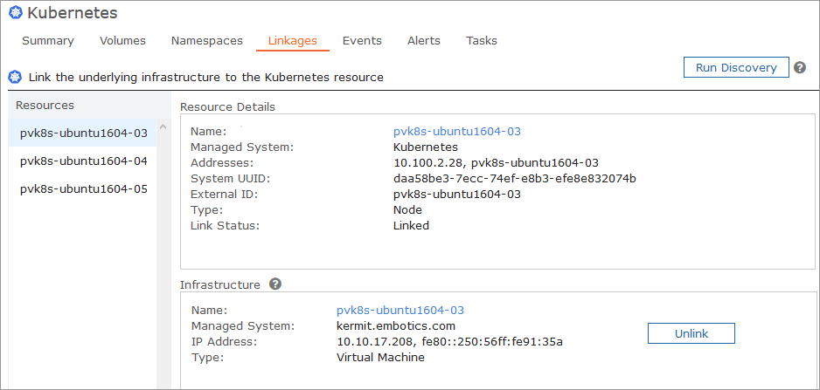View the Events tab
Image resolution: width=820 pixels, height=390 pixels.
(362, 41)
